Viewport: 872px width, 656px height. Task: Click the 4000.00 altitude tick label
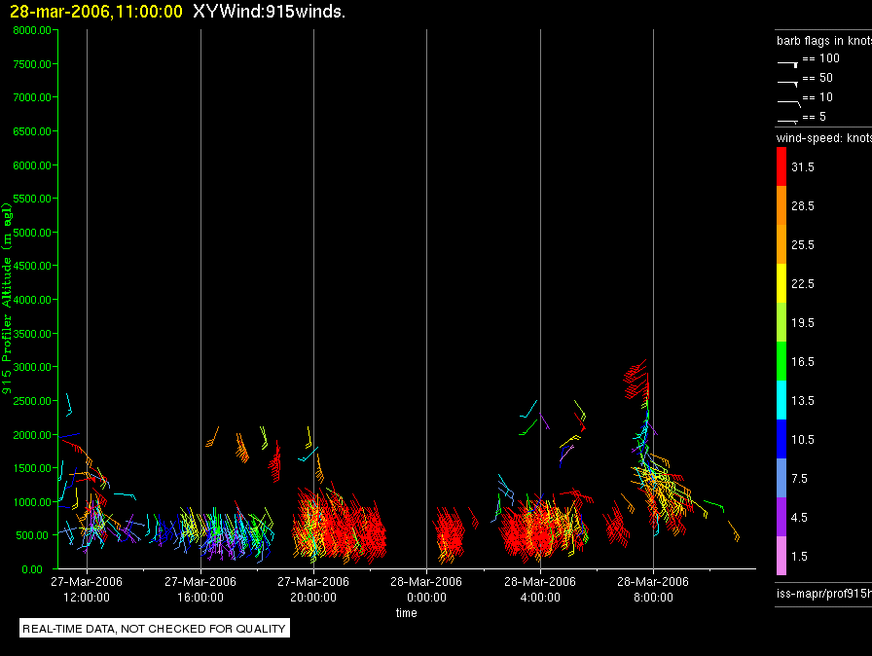32,300
